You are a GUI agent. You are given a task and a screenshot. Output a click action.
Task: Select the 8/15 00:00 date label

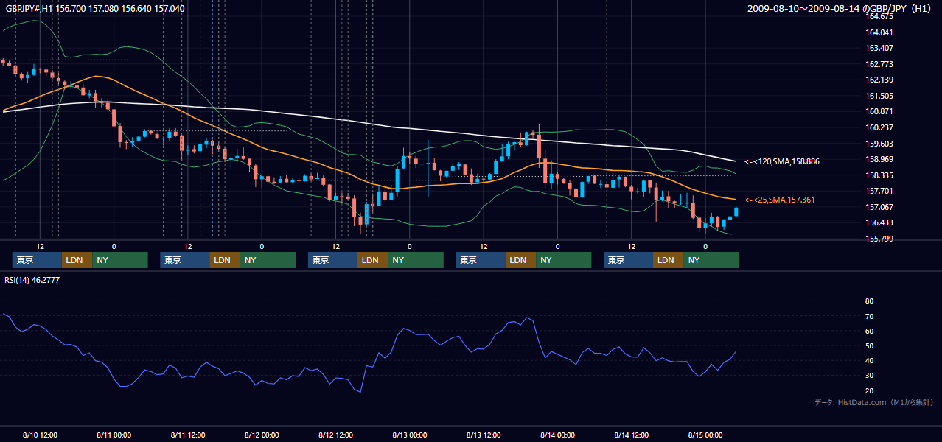(x=705, y=435)
